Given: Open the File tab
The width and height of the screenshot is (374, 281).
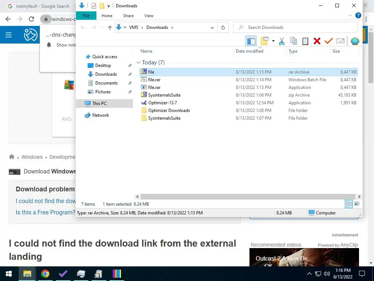Looking at the screenshot, I should (x=86, y=16).
